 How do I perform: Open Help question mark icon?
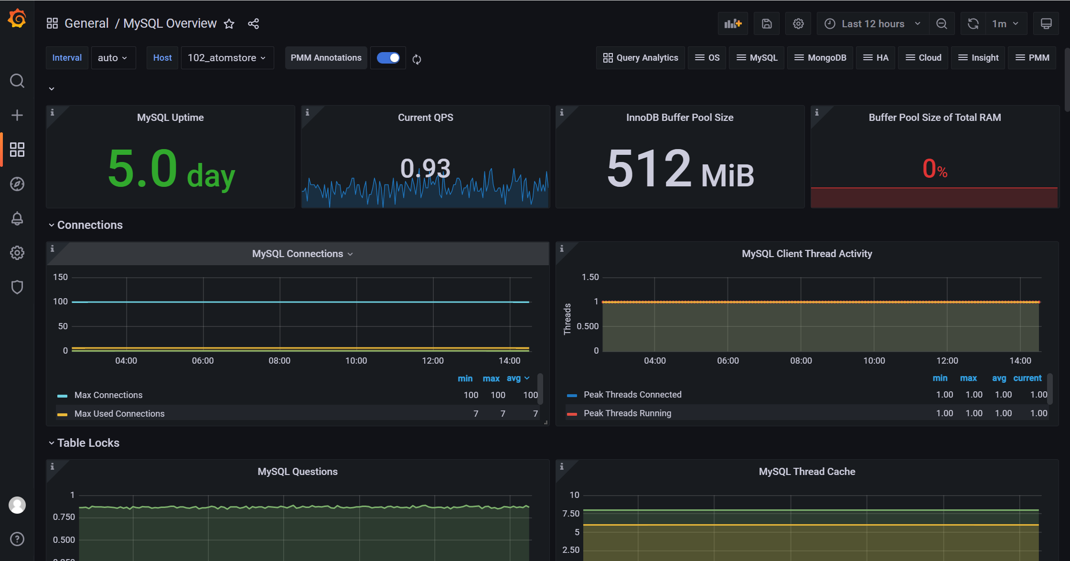click(x=17, y=539)
